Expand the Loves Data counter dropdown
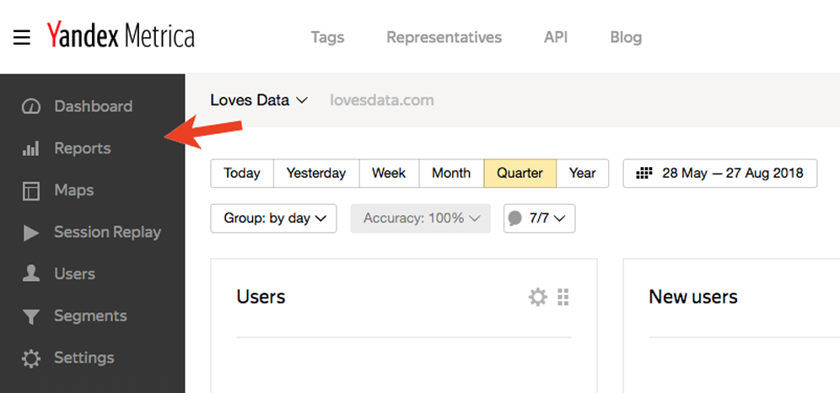Viewport: 840px width, 393px height. point(259,100)
